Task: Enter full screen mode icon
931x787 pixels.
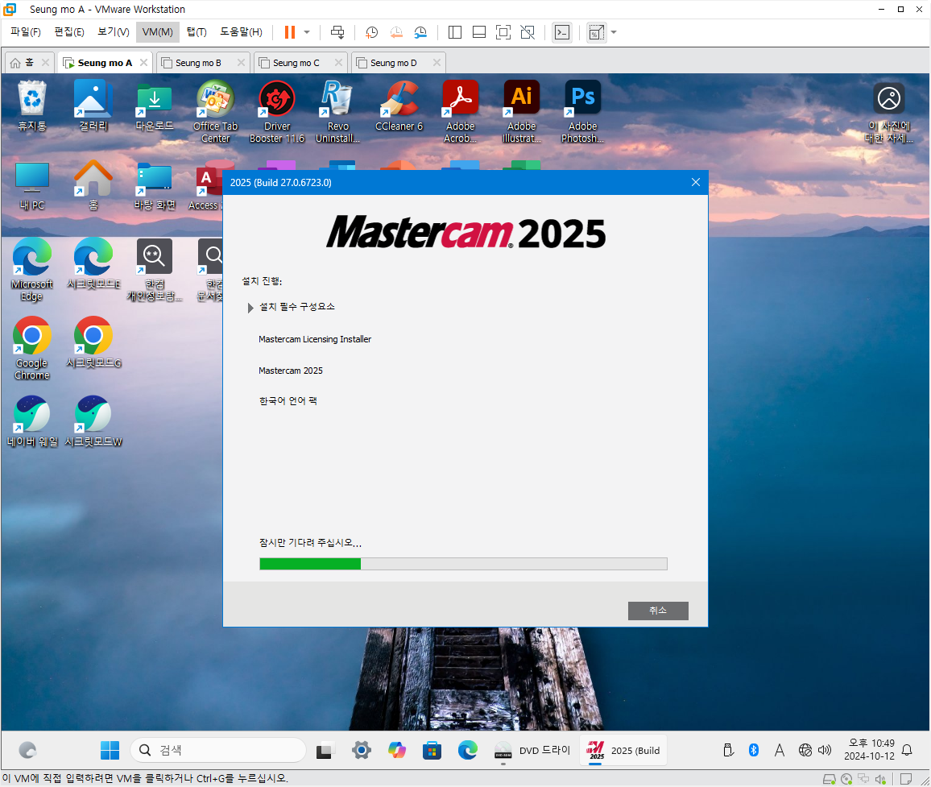Action: tap(503, 32)
